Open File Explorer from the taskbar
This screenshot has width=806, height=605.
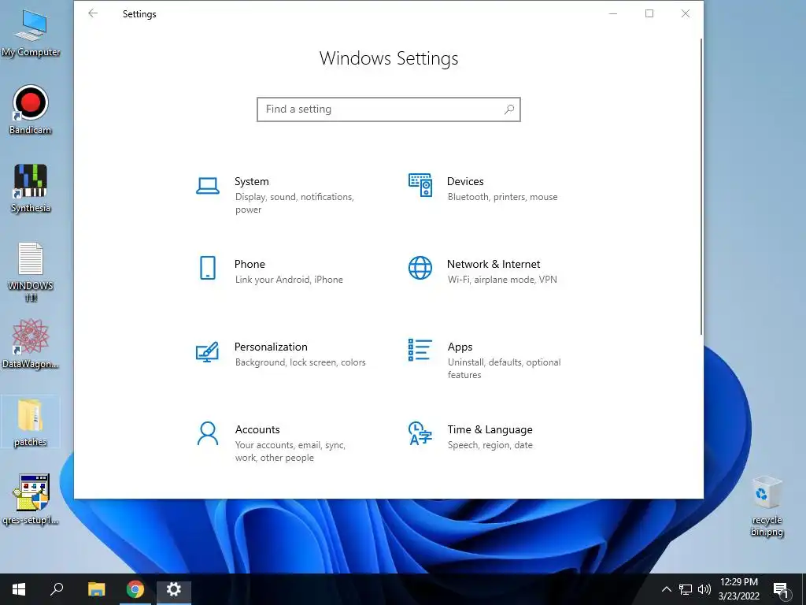tap(96, 589)
